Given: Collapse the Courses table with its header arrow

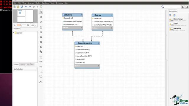Looking at the screenshot, I should tap(112, 15).
